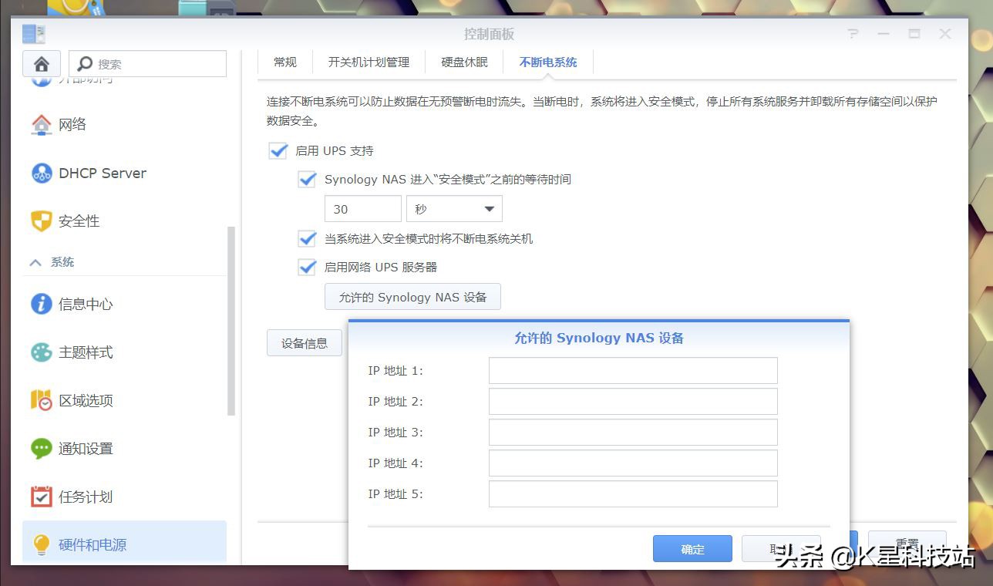Click the dialog title 允许的 Synology NAS 设备

click(x=599, y=338)
